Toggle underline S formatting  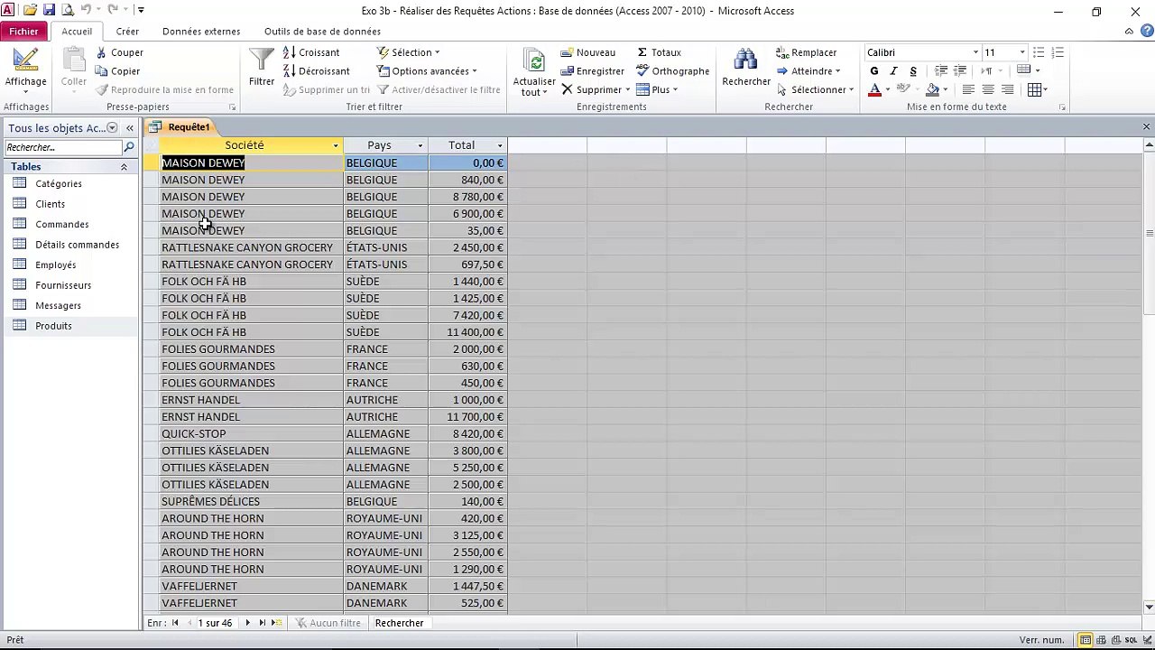click(x=913, y=71)
